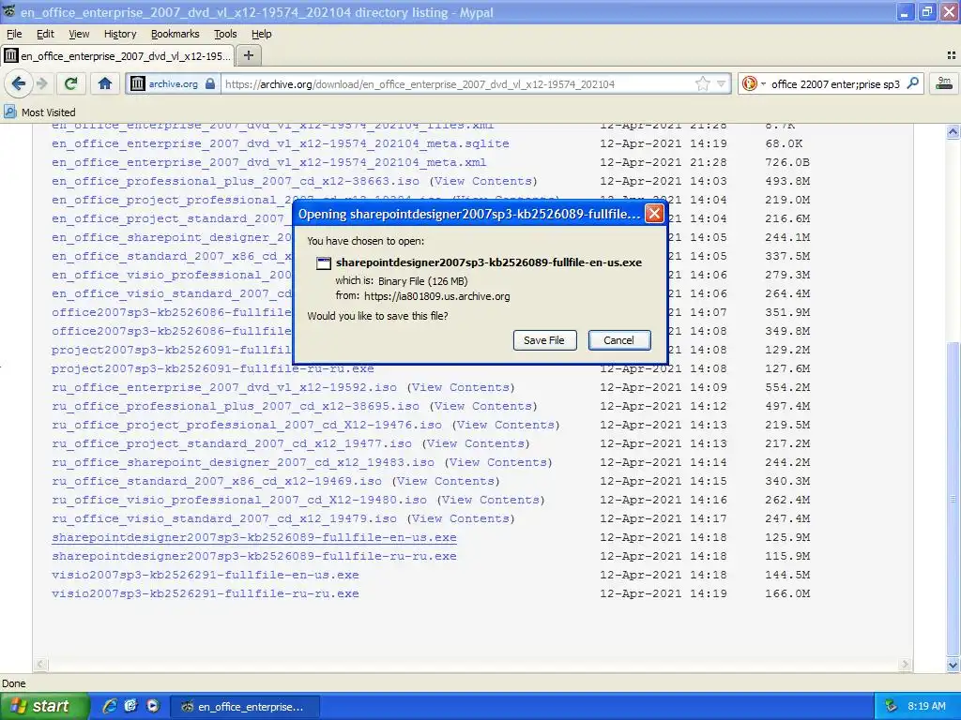This screenshot has height=720, width=961.
Task: Click the system tray icon beside clock
Action: pos(891,706)
